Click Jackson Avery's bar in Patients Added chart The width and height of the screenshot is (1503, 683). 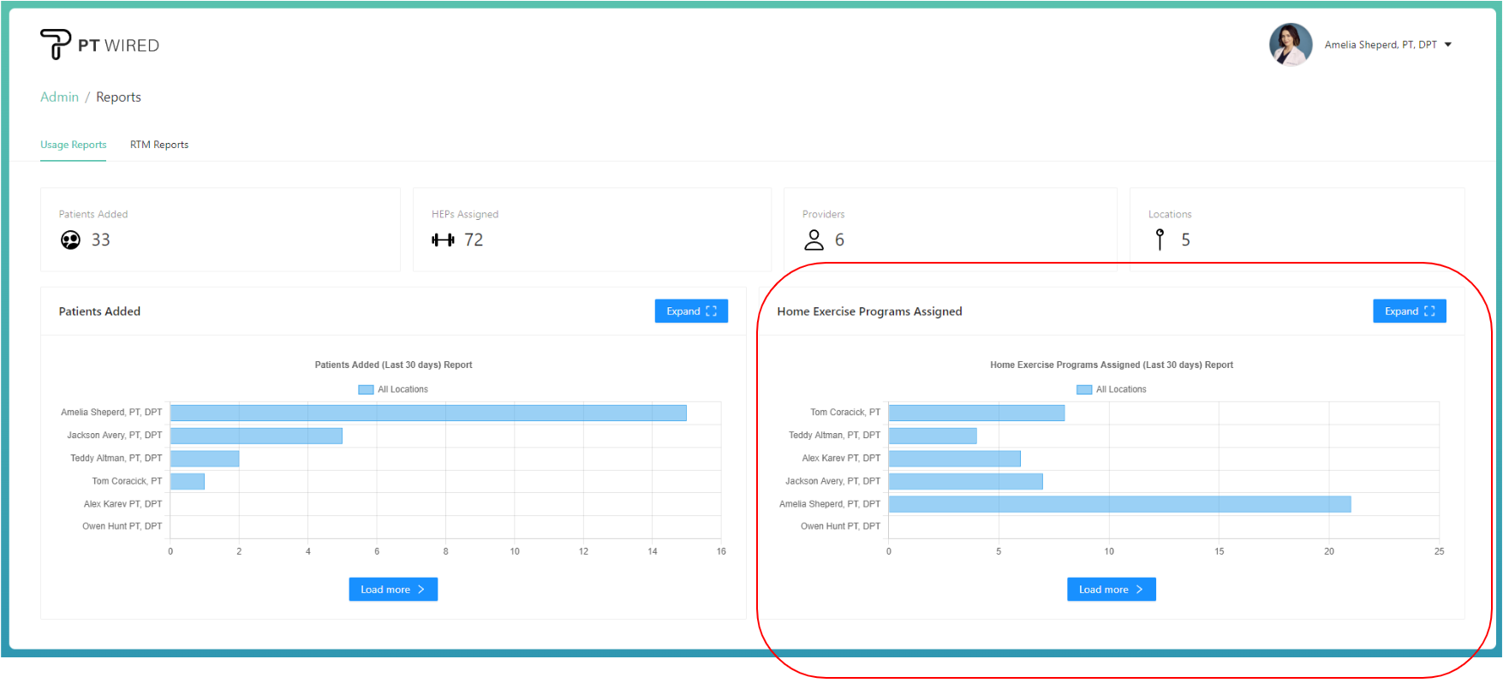256,436
